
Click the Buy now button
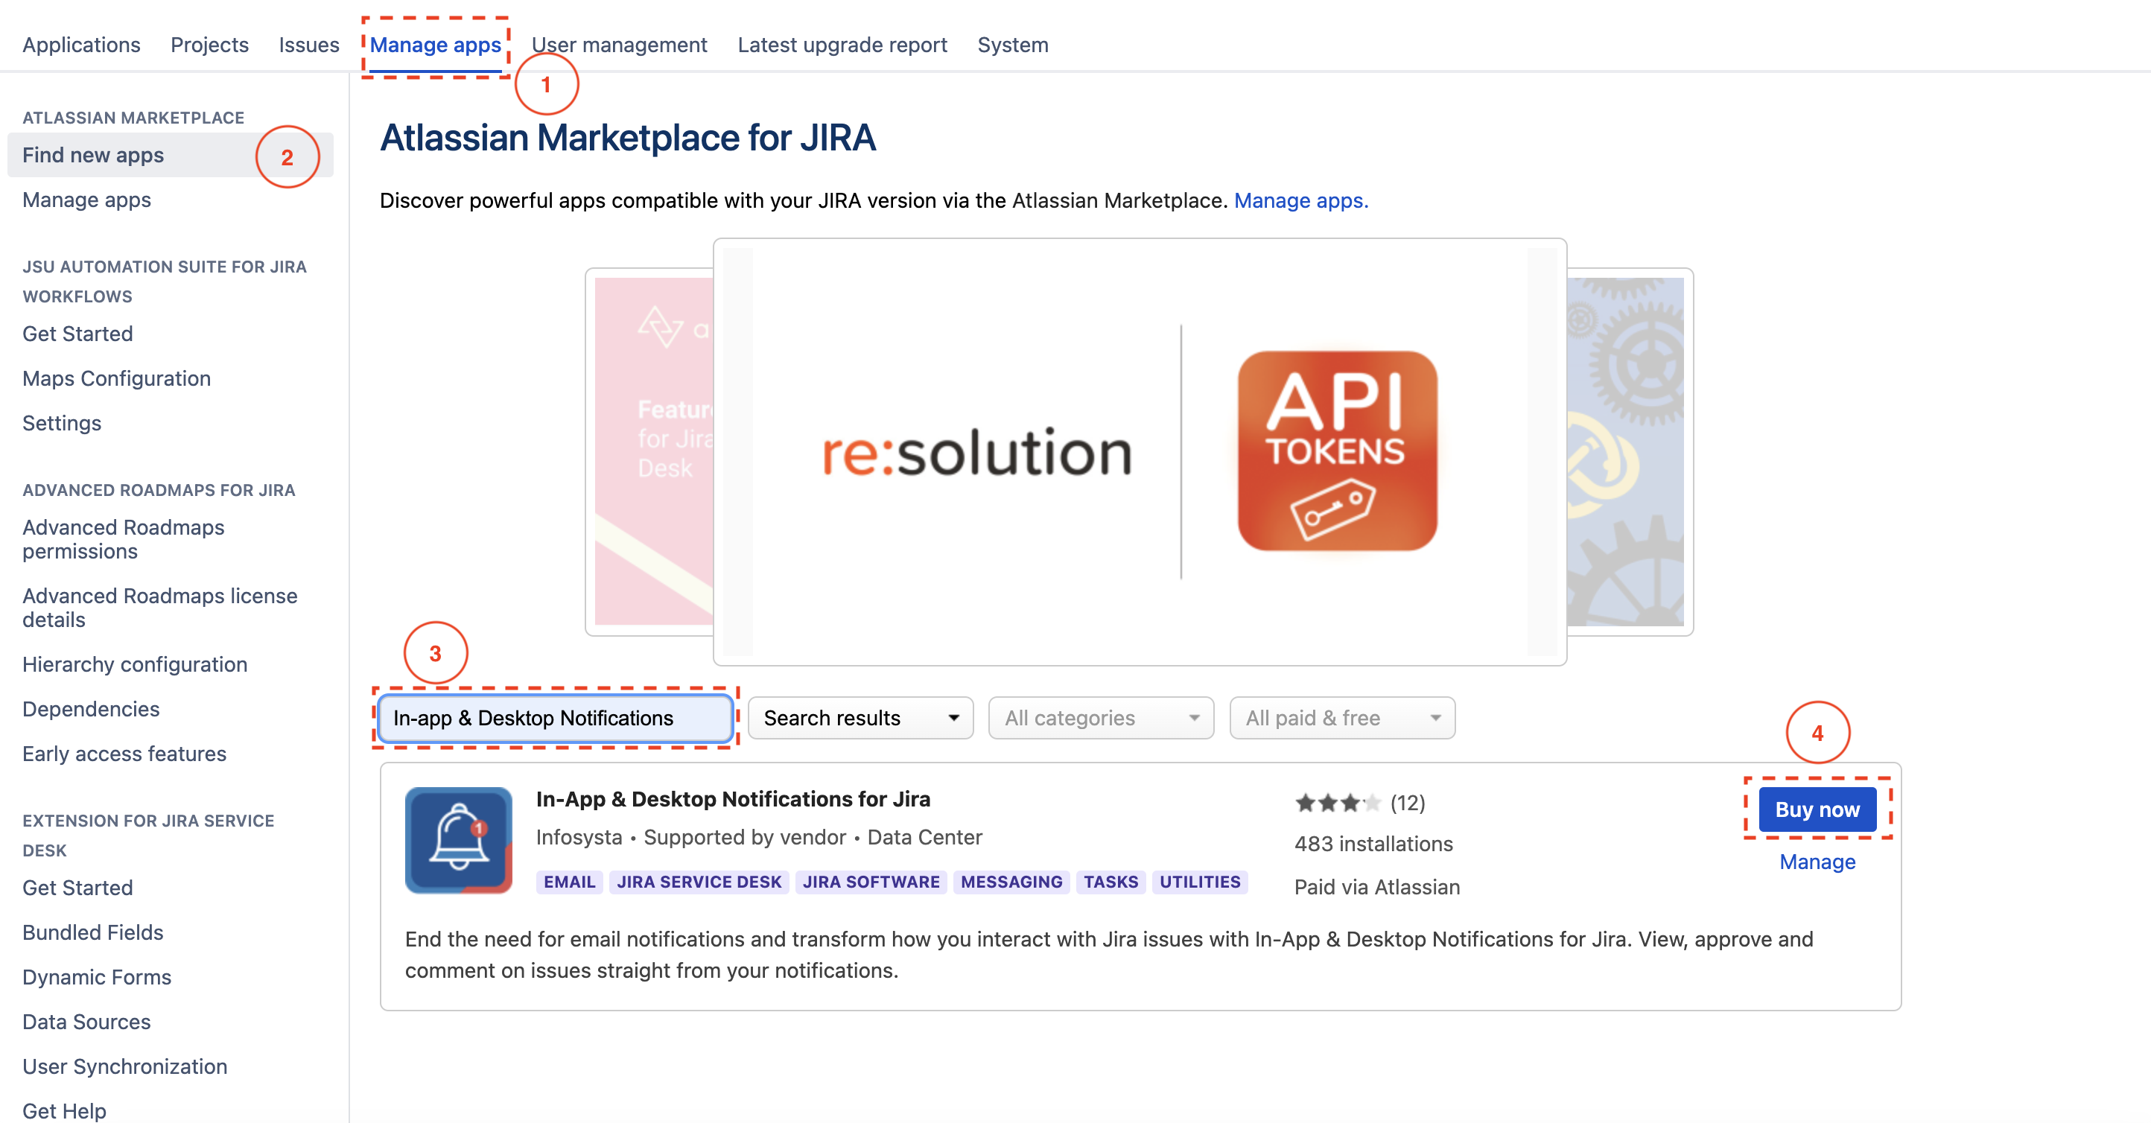(1817, 808)
